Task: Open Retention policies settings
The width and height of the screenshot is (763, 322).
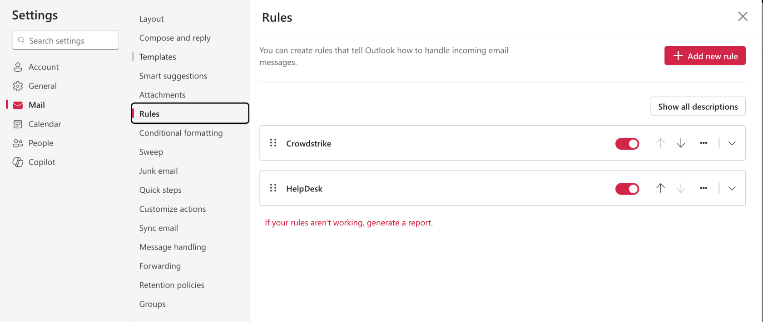Action: click(172, 286)
